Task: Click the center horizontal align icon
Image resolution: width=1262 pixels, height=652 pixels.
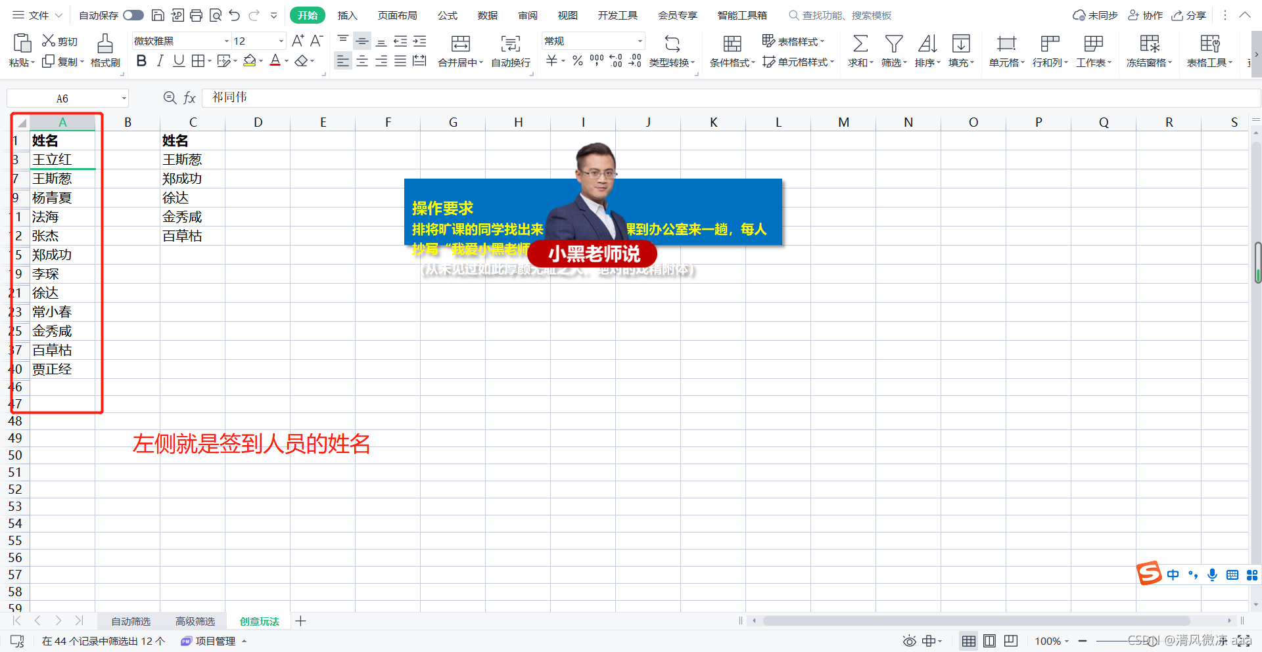Action: coord(362,61)
